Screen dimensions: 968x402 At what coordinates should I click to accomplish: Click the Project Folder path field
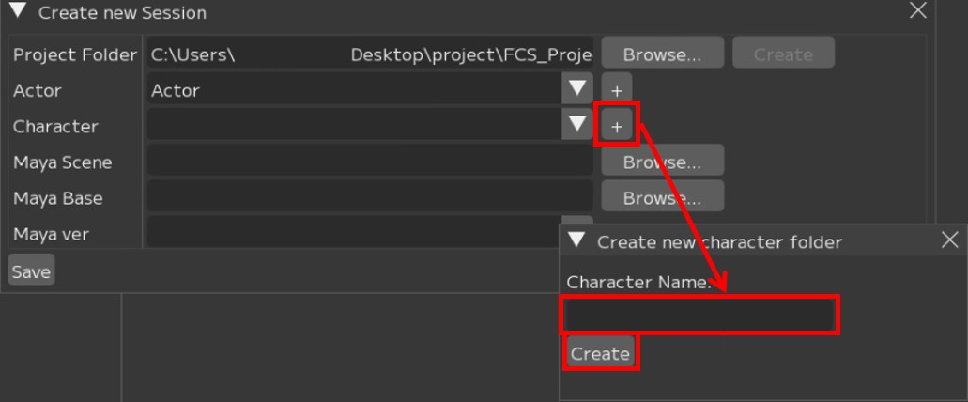pos(370,54)
